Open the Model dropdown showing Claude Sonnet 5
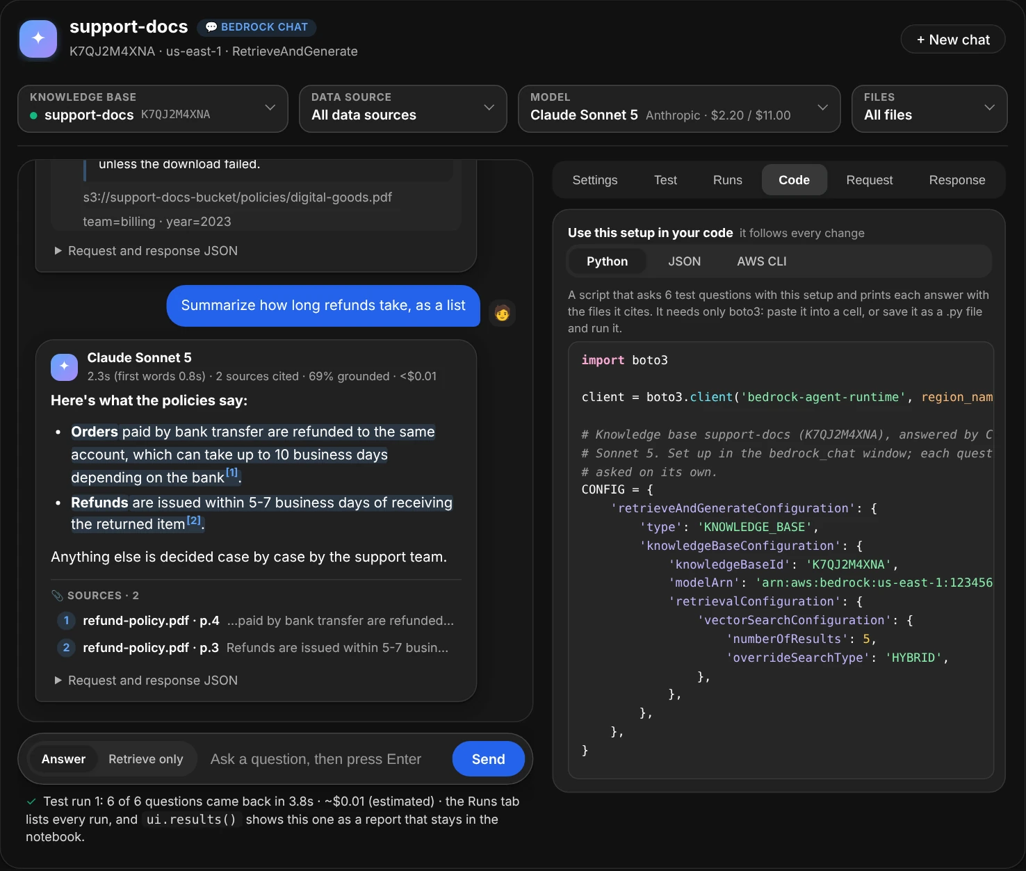 click(679, 108)
